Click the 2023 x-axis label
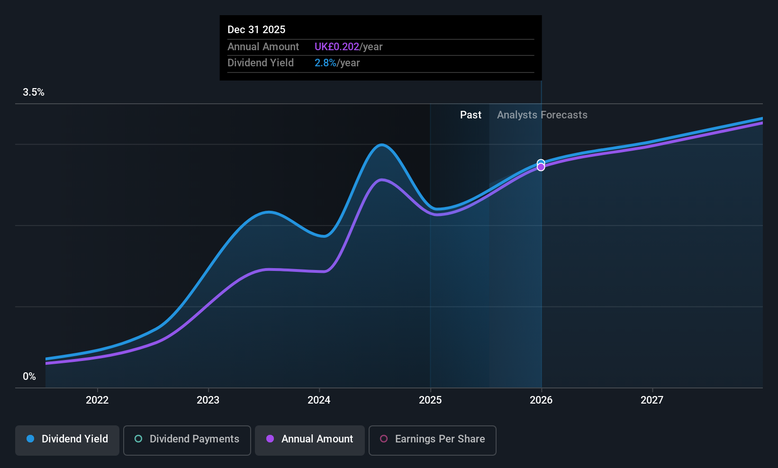This screenshot has height=468, width=778. [x=208, y=400]
